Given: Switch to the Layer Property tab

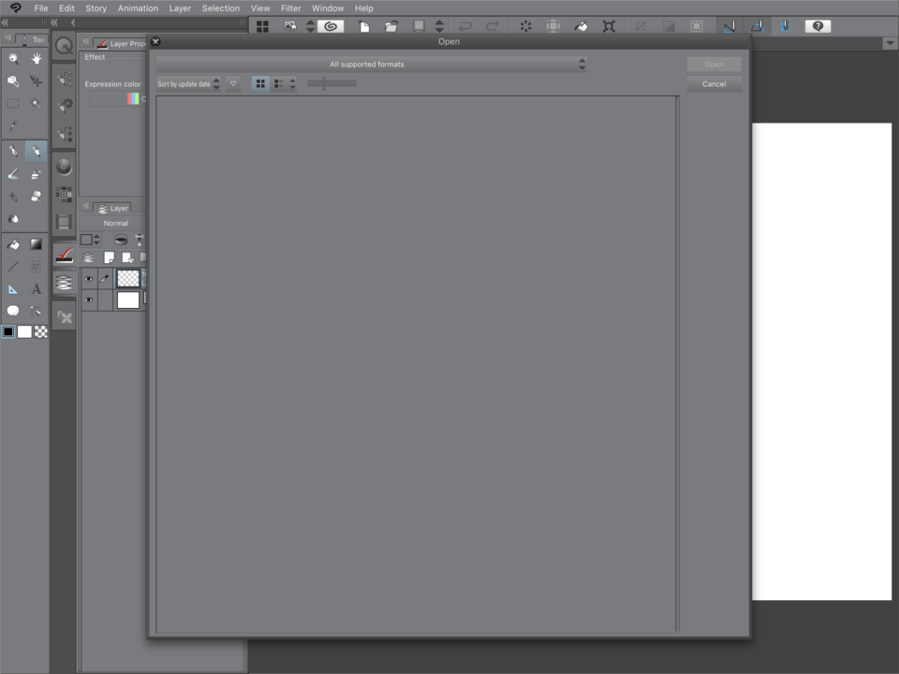Looking at the screenshot, I should (122, 43).
